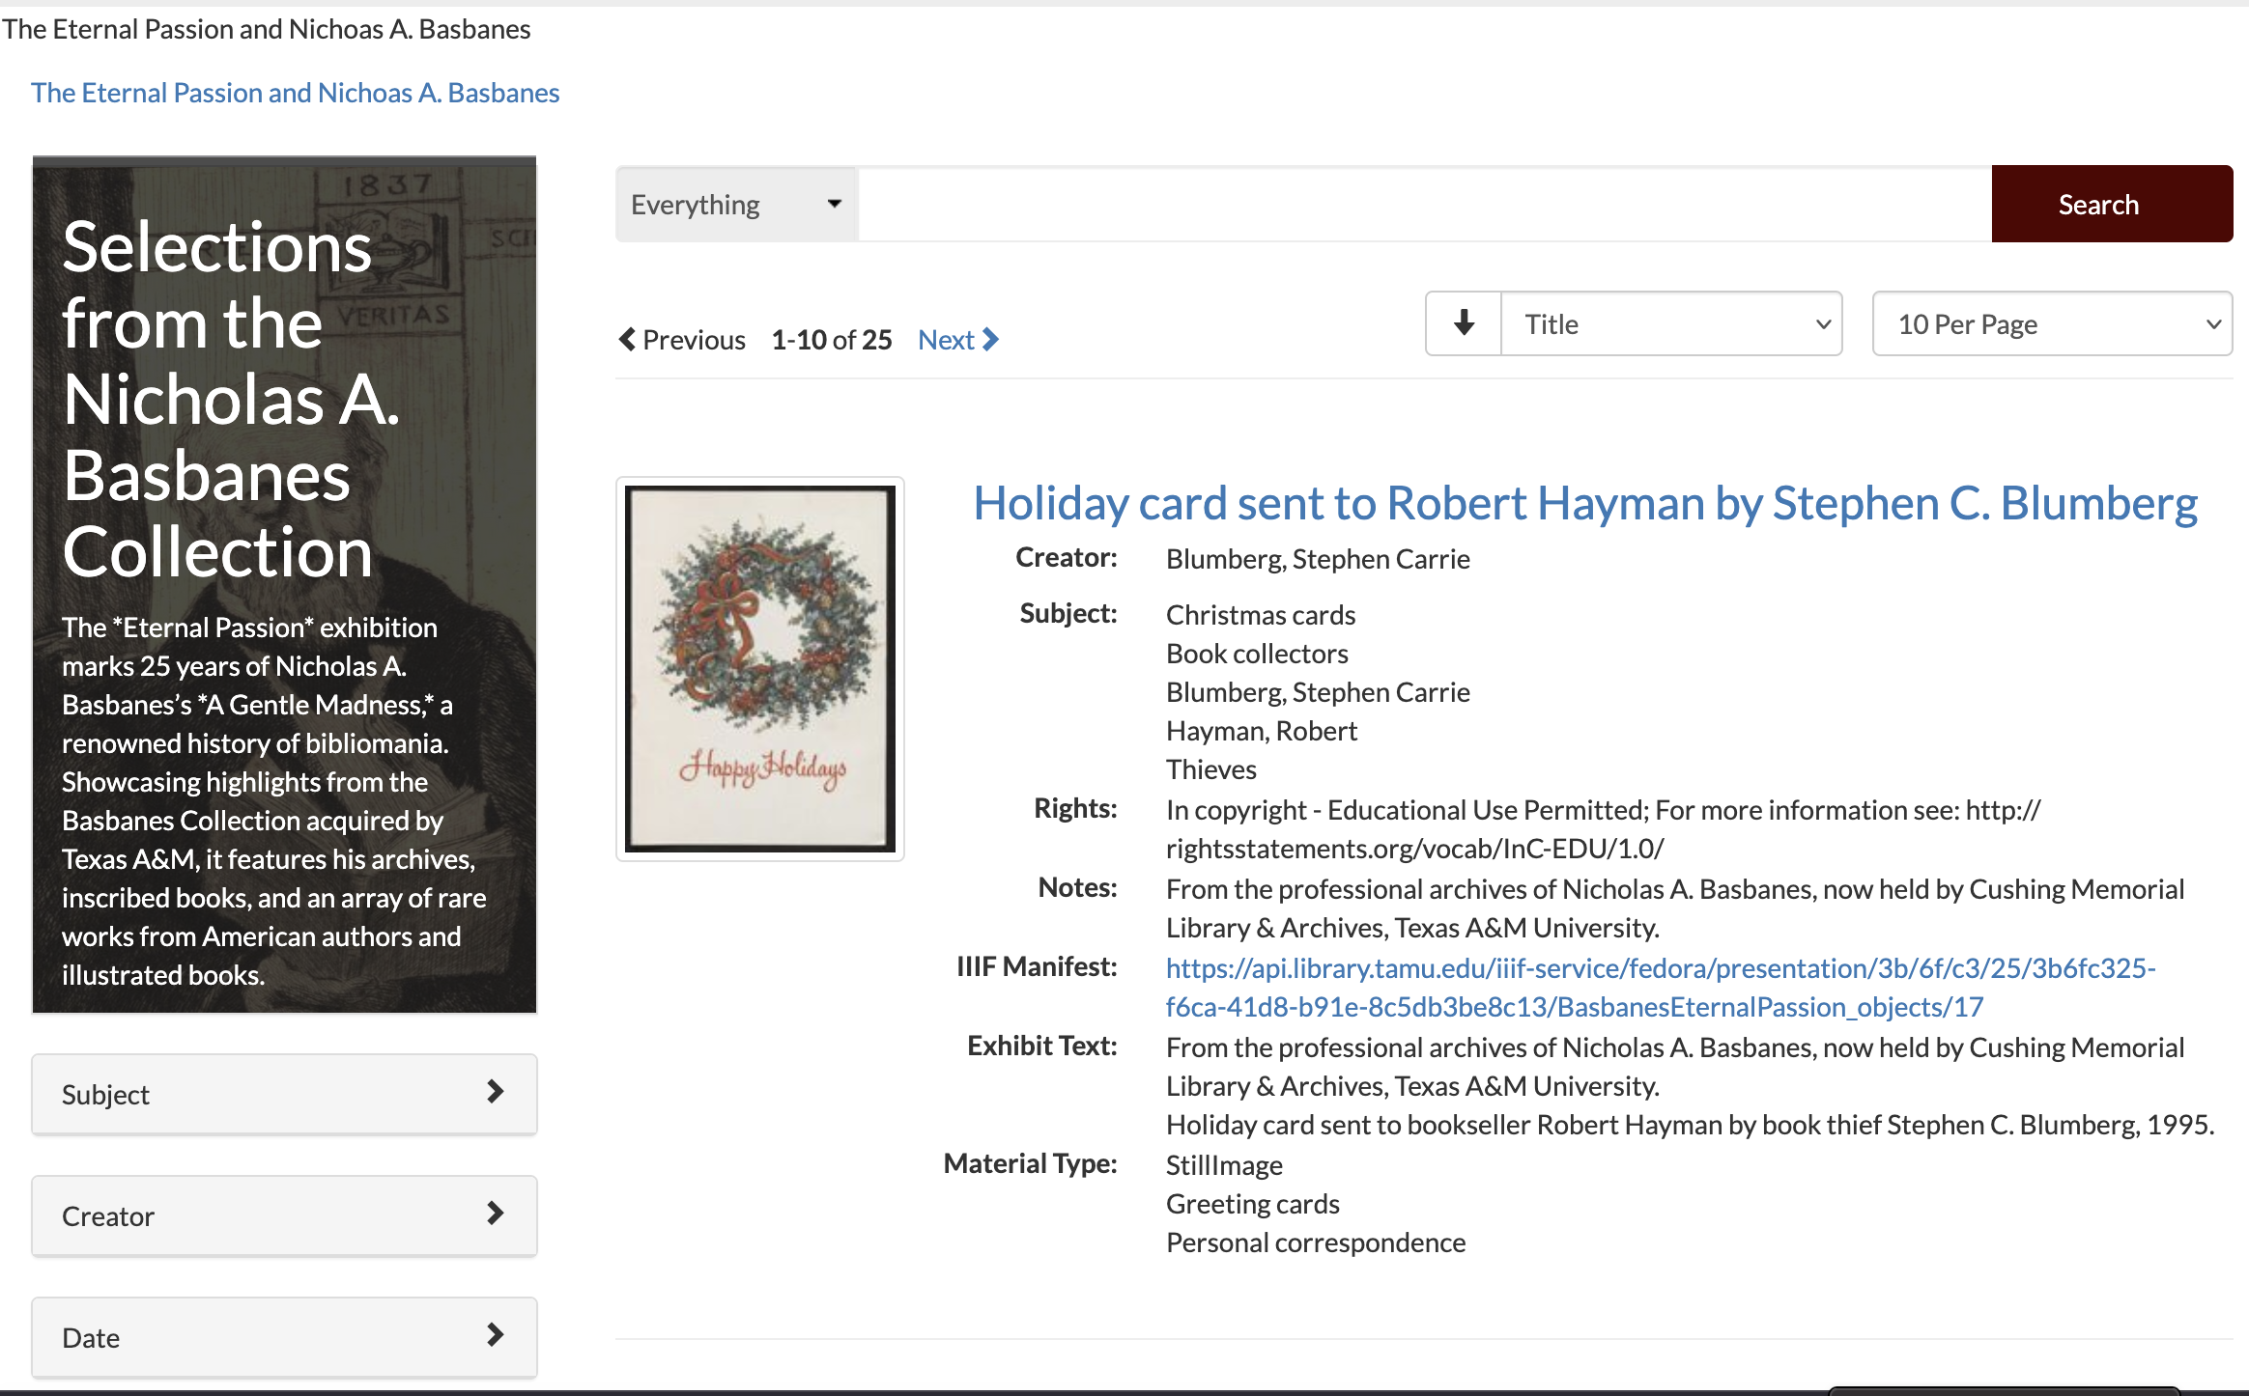Click the sort direction arrow icon
This screenshot has width=2249, height=1396.
click(1462, 323)
